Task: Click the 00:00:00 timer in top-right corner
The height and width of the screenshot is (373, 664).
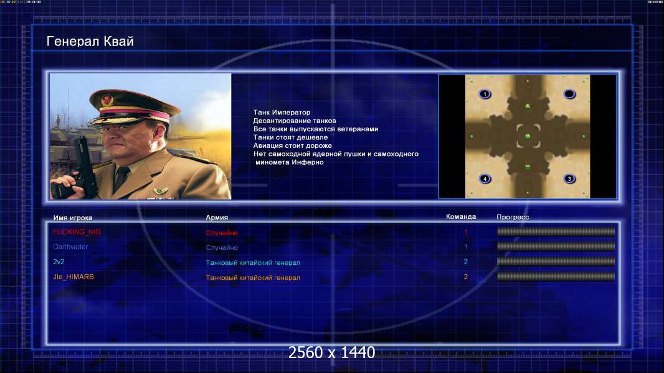Action: (655, 2)
